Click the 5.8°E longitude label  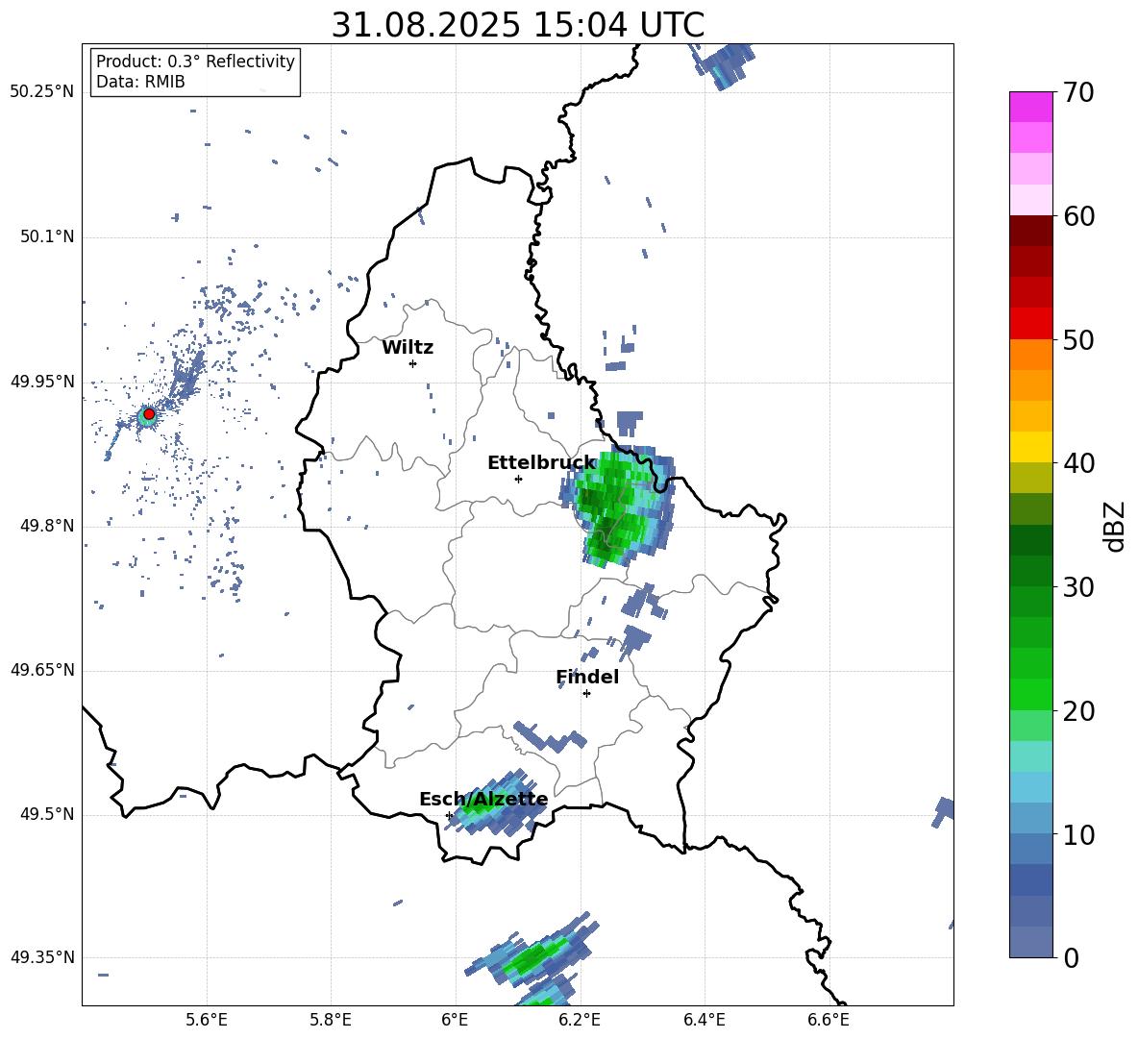(x=331, y=1021)
